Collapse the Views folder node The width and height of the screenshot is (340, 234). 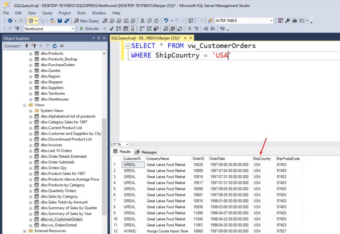pos(25,105)
